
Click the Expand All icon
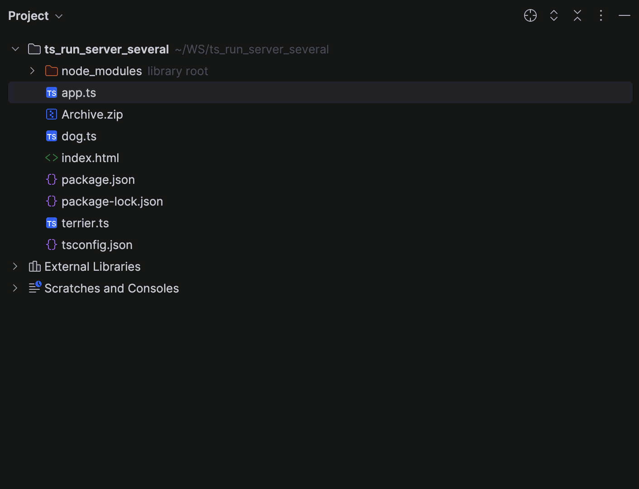coord(553,15)
